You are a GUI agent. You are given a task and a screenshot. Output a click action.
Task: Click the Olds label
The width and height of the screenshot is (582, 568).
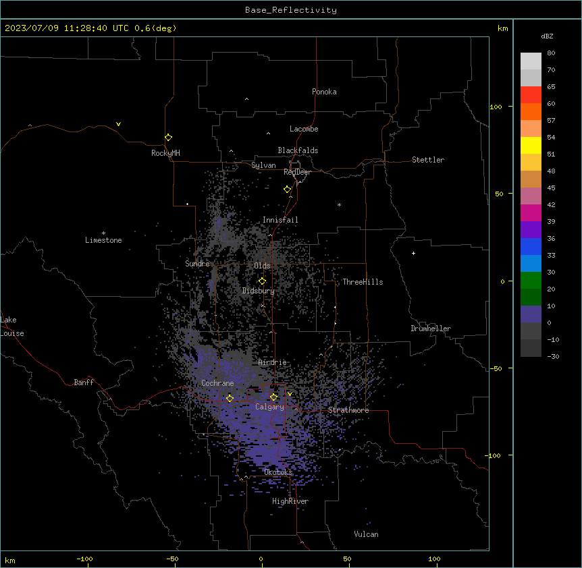[262, 266]
